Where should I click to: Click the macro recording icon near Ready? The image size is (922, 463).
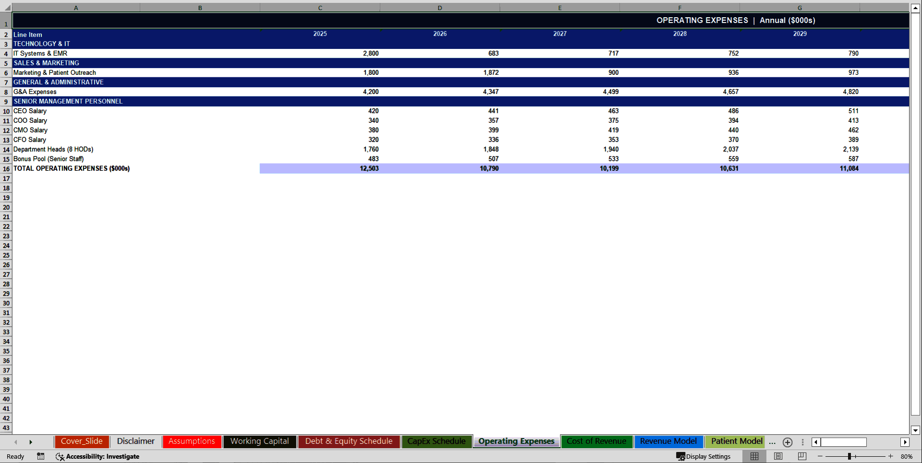pyautogui.click(x=41, y=456)
